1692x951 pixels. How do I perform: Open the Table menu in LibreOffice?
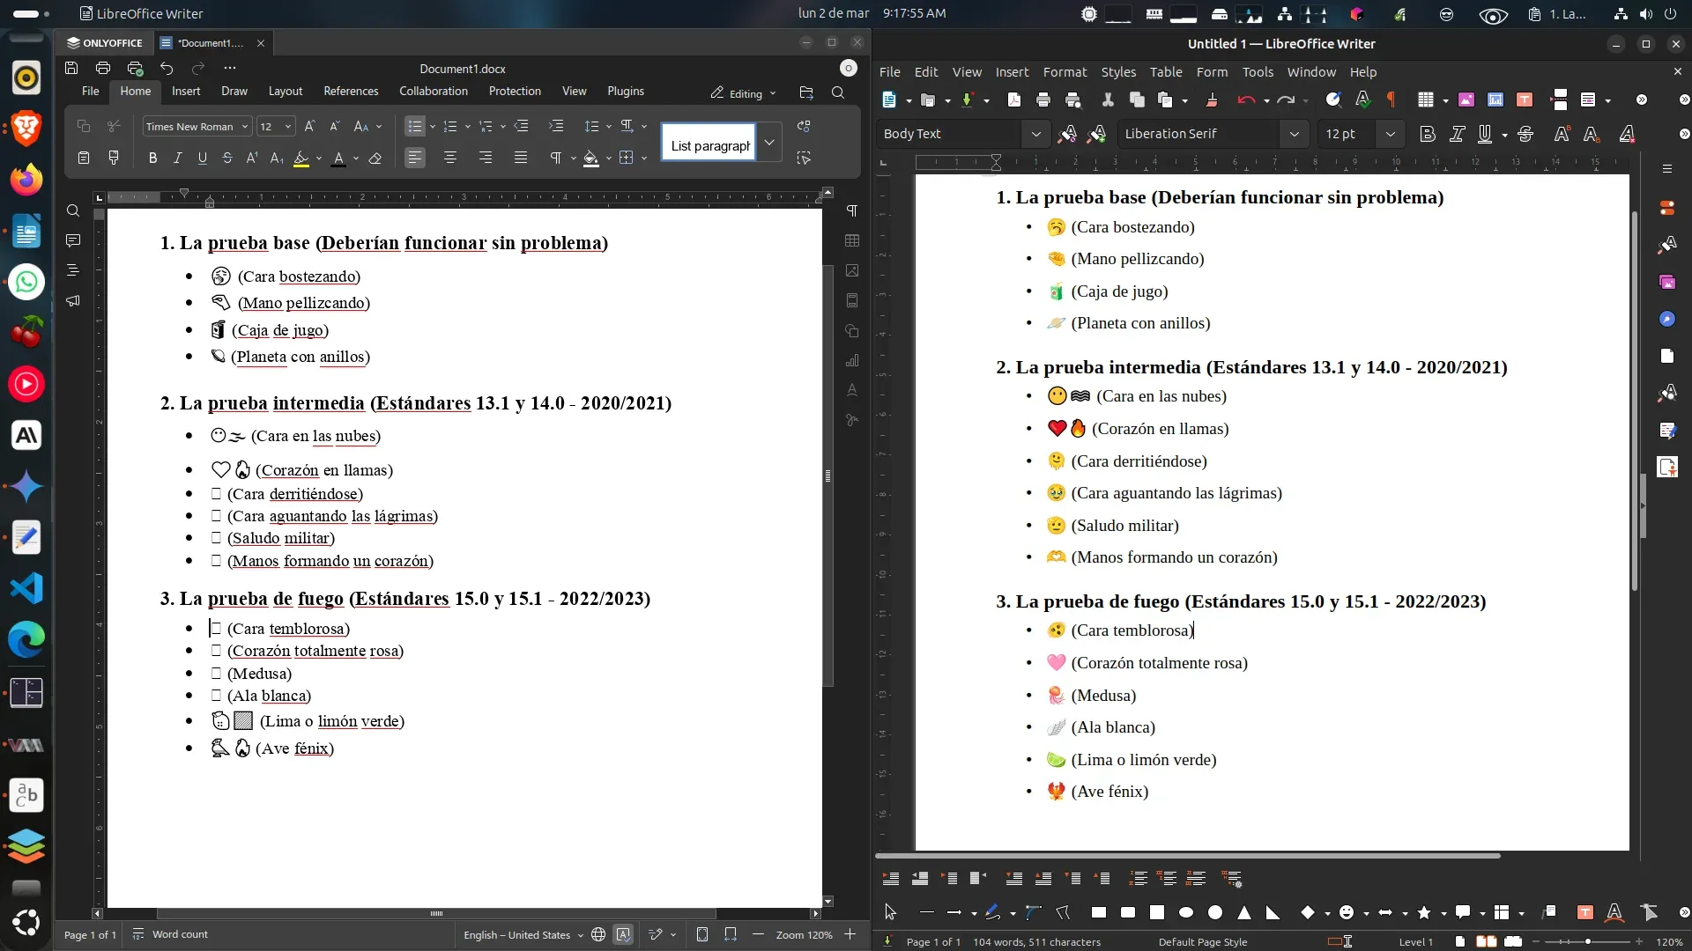(1166, 72)
